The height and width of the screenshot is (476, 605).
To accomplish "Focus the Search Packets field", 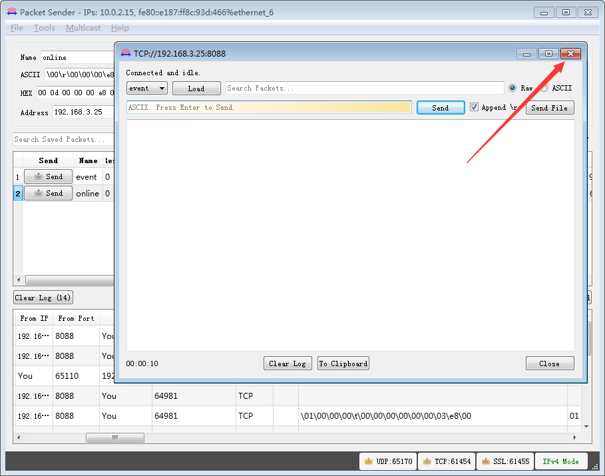I will [364, 88].
